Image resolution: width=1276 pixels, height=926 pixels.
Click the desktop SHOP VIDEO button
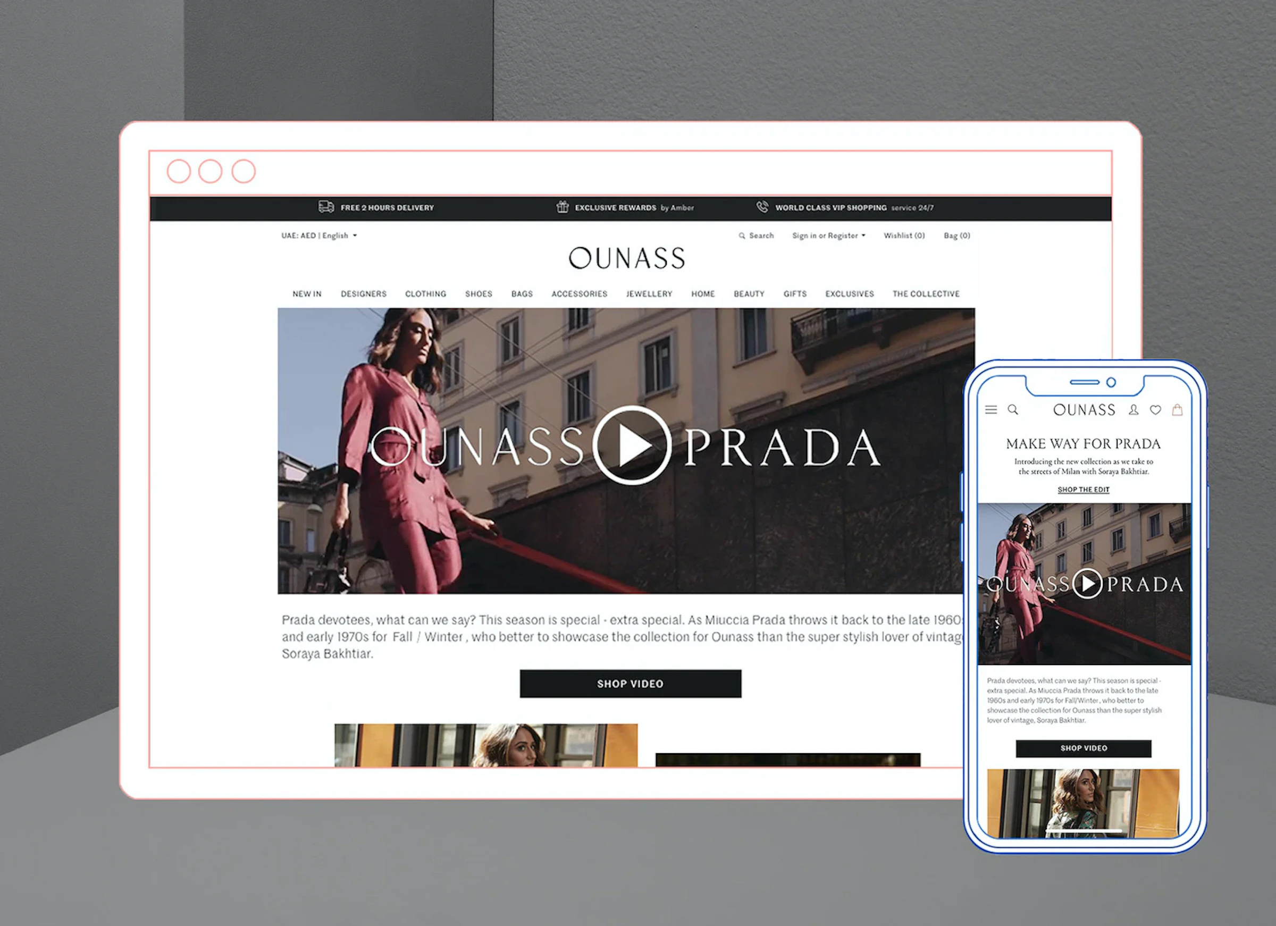click(x=630, y=684)
